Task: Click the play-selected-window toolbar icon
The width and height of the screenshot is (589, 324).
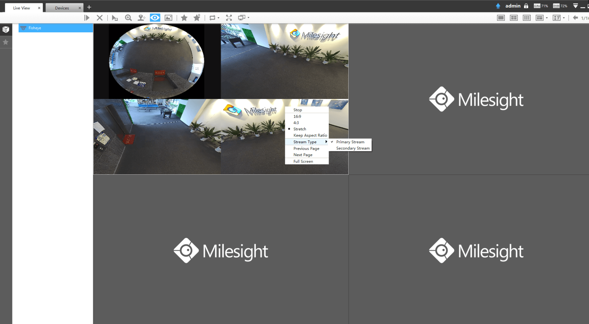Action: click(x=115, y=18)
